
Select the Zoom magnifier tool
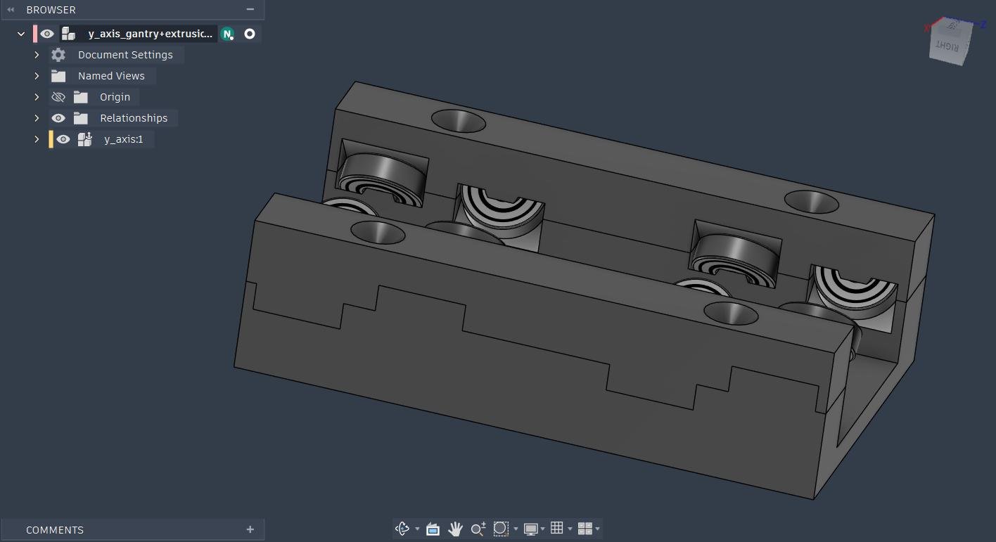point(478,529)
